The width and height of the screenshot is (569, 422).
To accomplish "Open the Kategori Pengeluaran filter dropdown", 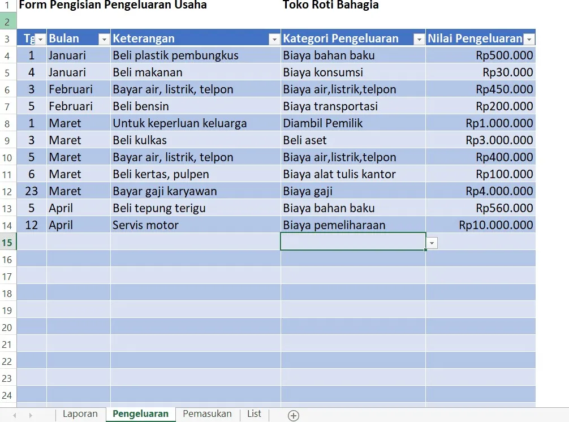I will point(419,38).
